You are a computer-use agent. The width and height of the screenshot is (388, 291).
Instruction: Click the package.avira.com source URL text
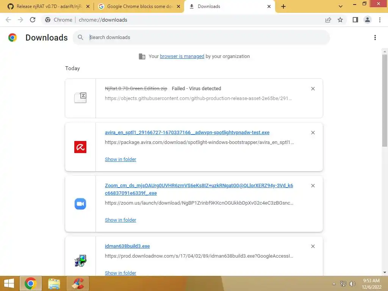pos(199,142)
